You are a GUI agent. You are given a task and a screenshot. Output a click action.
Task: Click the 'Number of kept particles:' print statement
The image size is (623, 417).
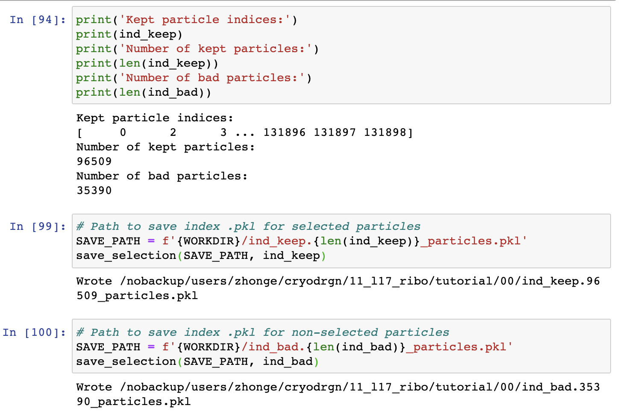click(x=197, y=49)
